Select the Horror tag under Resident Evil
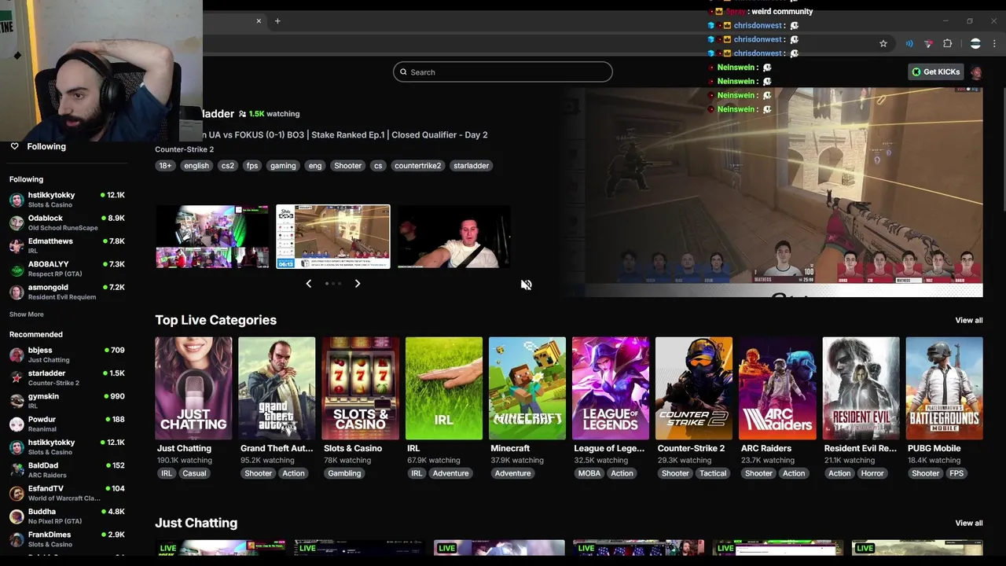 click(872, 473)
